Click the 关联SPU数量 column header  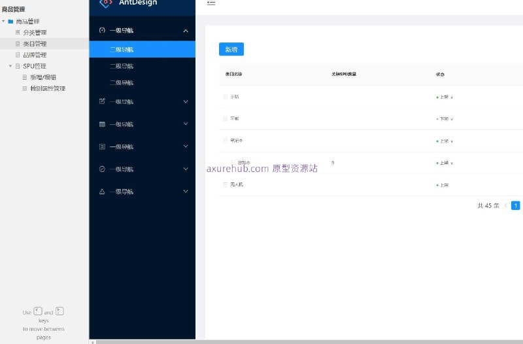pyautogui.click(x=344, y=74)
